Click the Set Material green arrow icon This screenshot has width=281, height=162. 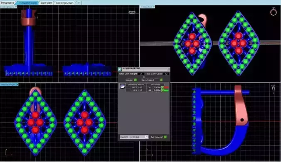(x=165, y=137)
